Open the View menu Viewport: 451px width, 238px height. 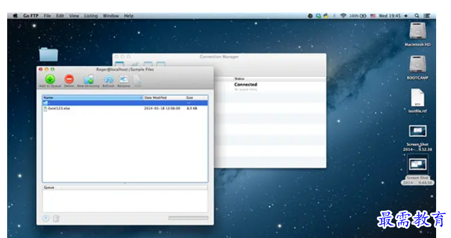74,16
